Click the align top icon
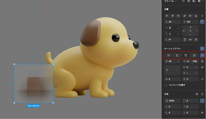Viewport: 206px width, 119px height. coord(184,16)
